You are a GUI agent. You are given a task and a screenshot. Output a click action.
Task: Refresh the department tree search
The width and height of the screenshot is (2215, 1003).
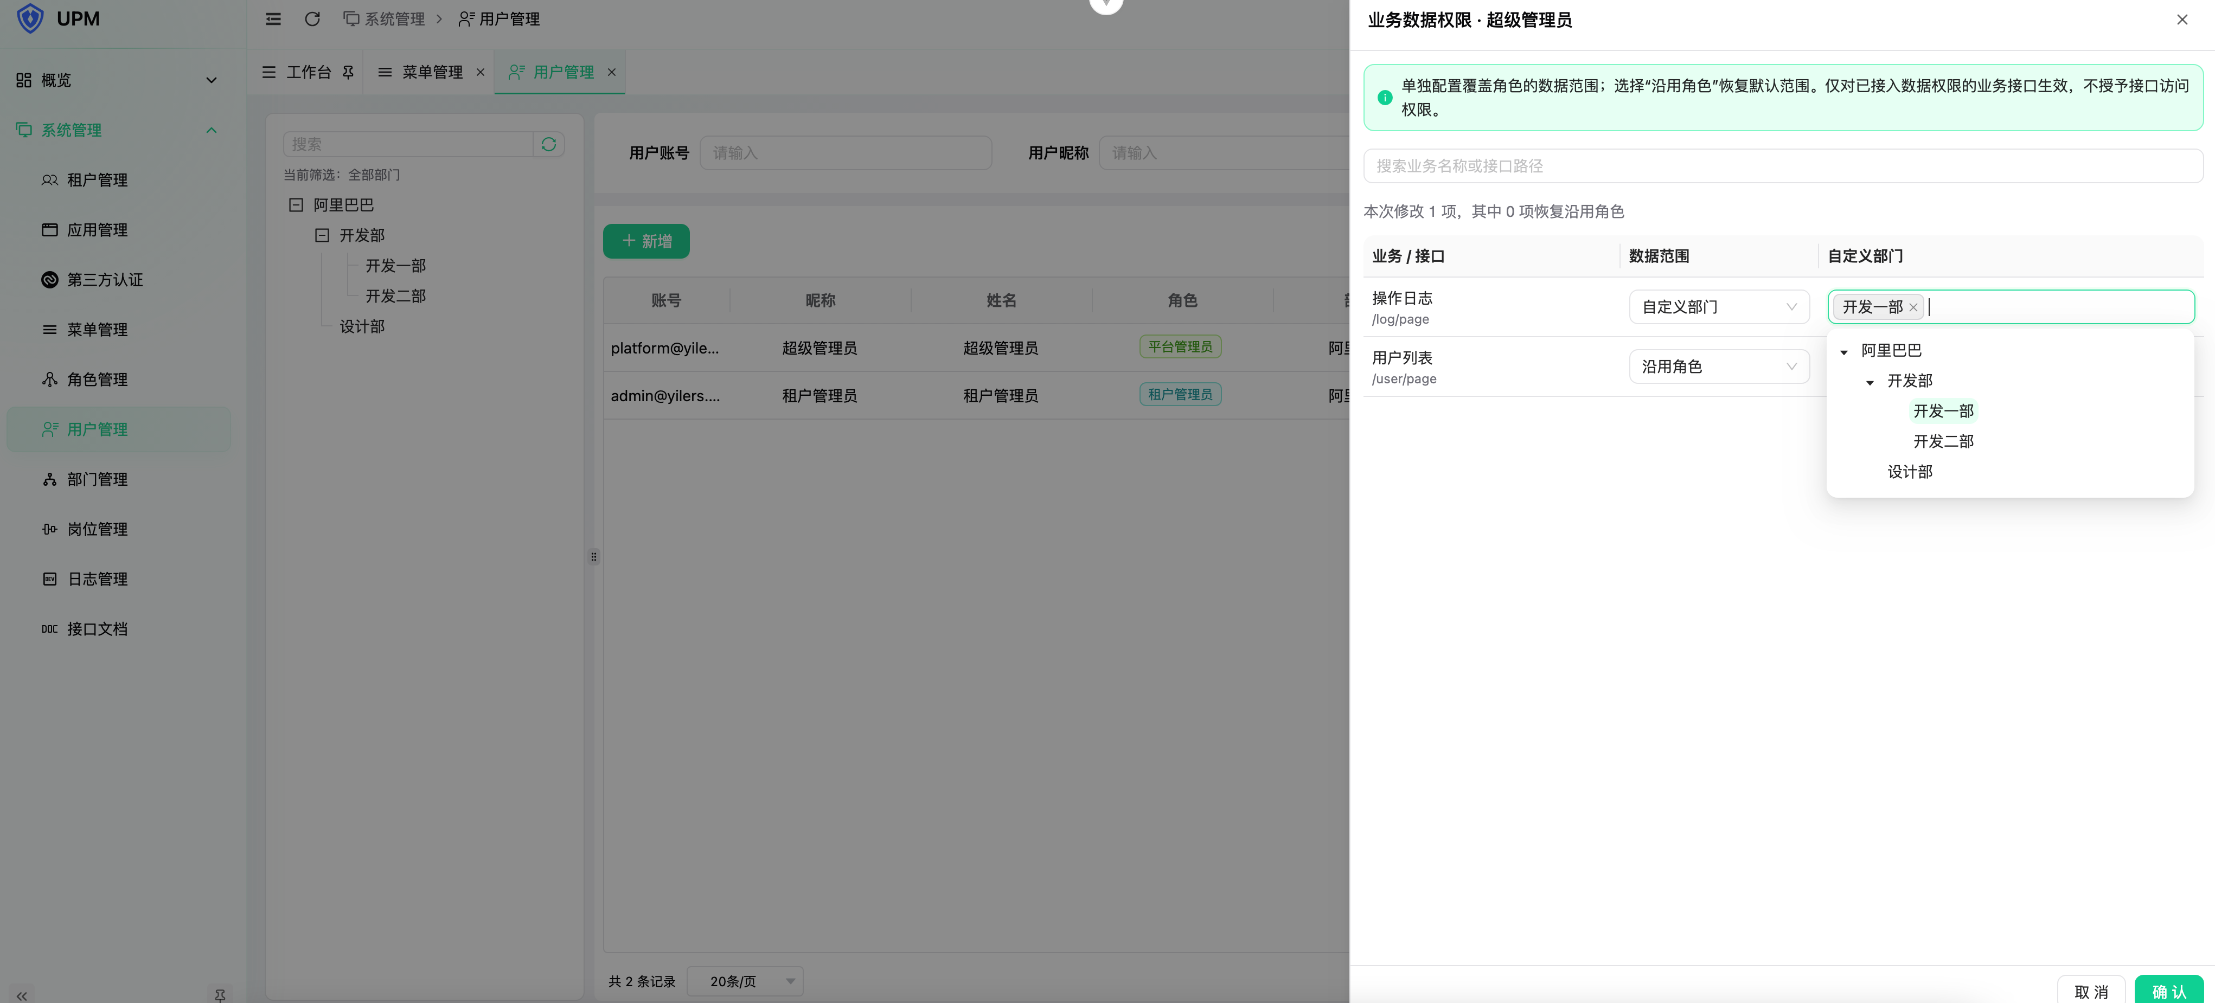(x=548, y=144)
